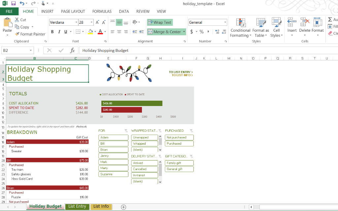Toggle Italic formatting

point(59,32)
